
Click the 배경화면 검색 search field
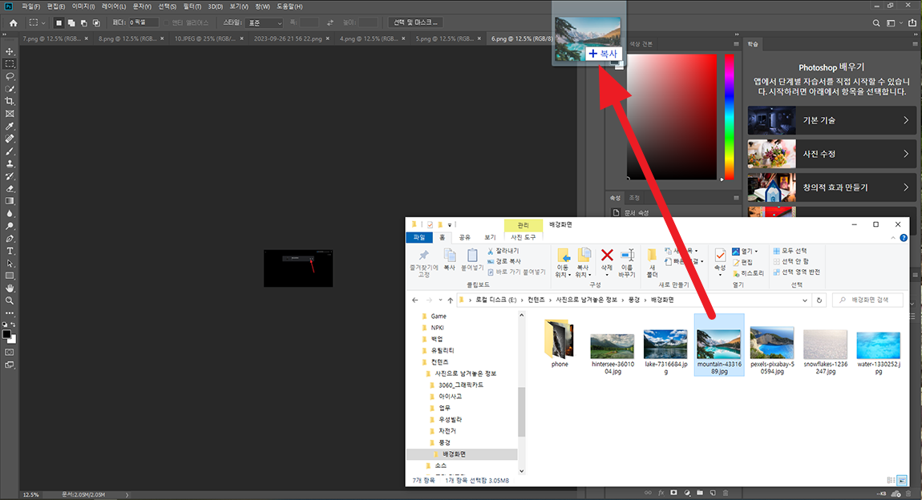point(868,300)
